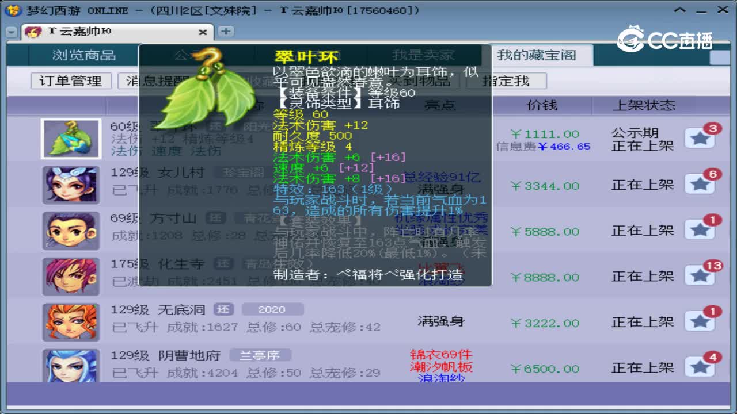Image resolution: width=737 pixels, height=414 pixels.
Task: Open 订单管理 order management
Action: click(x=70, y=81)
